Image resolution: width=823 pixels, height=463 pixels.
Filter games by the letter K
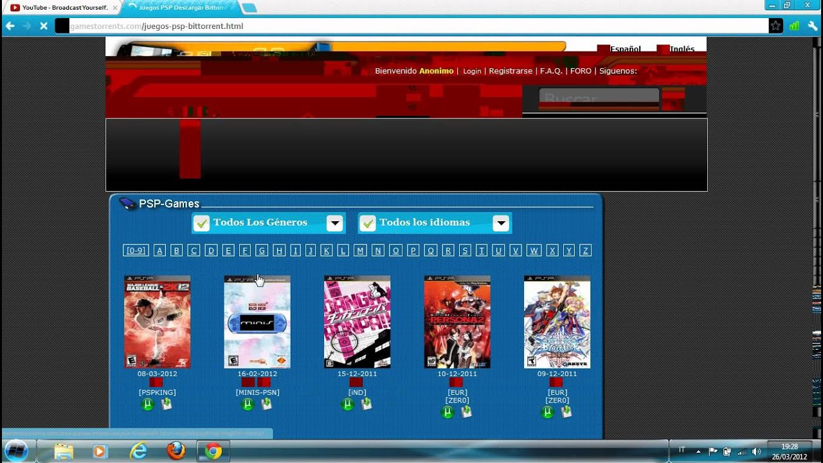327,250
